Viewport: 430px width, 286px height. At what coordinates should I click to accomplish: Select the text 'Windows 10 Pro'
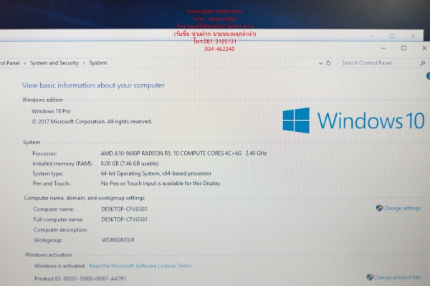(51, 111)
